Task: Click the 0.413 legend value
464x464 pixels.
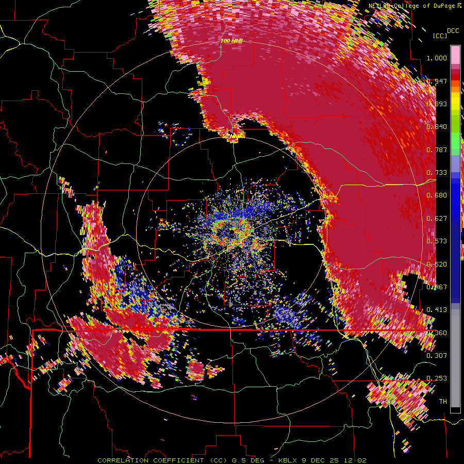Action: pyautogui.click(x=437, y=310)
